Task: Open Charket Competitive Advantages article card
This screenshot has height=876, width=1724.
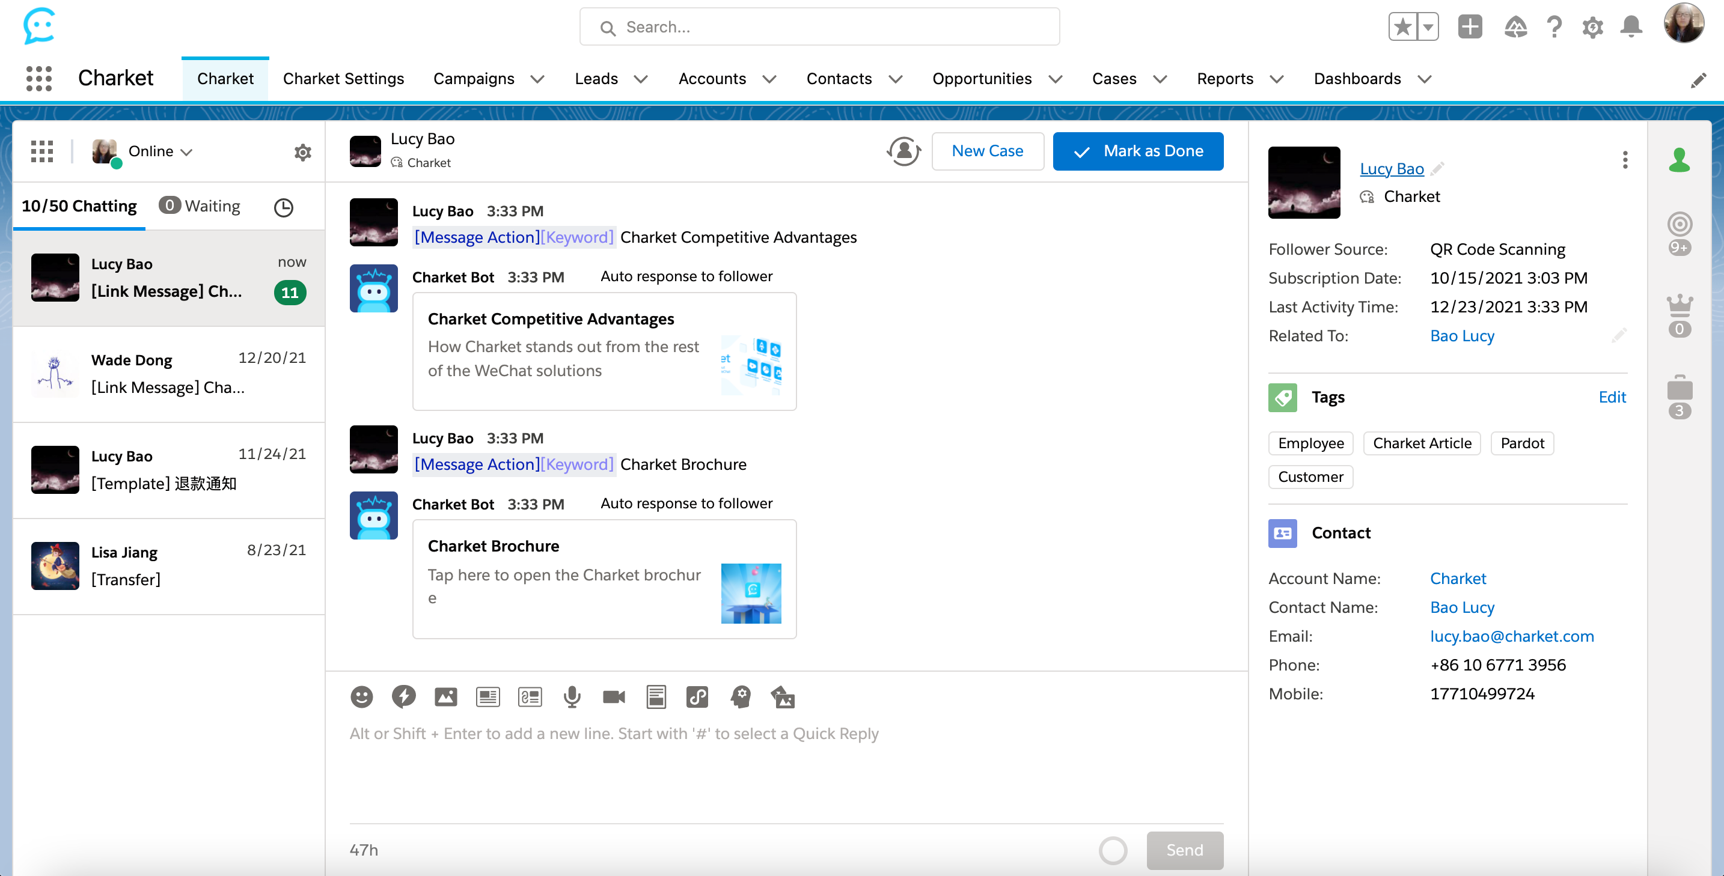Action: click(x=604, y=351)
